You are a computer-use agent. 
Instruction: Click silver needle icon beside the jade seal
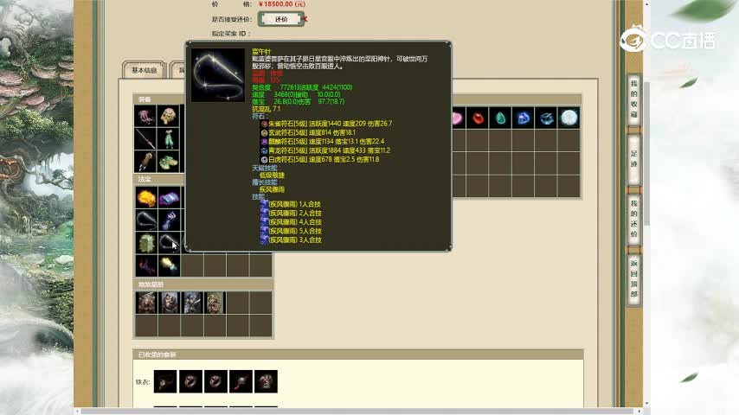tap(169, 243)
